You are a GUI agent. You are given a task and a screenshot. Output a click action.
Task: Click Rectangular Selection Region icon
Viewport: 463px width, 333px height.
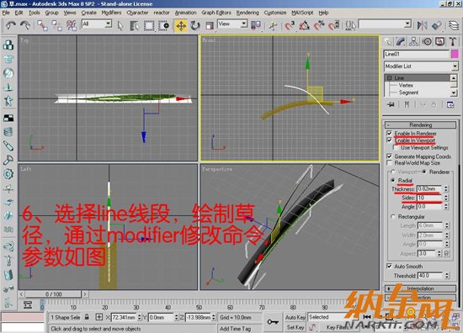(149, 26)
